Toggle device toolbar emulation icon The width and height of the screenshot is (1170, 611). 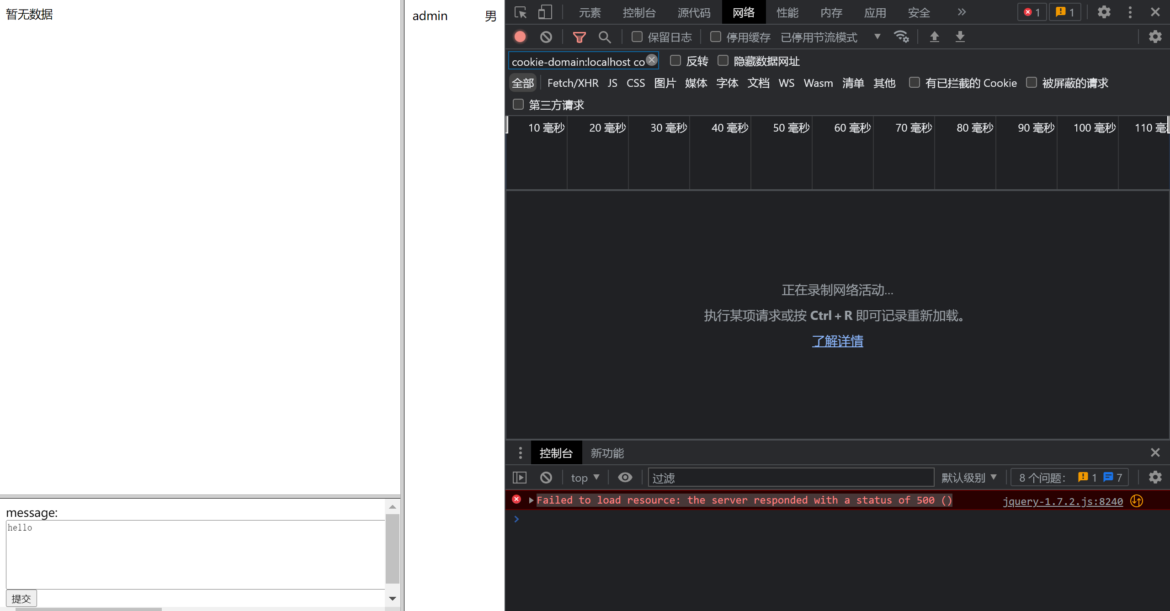545,12
